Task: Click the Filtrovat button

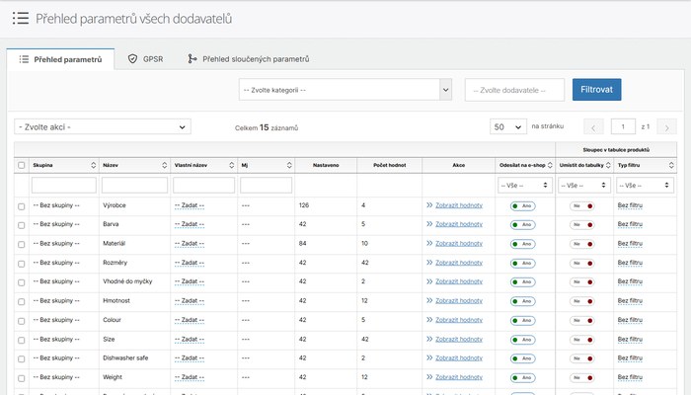Action: [596, 90]
